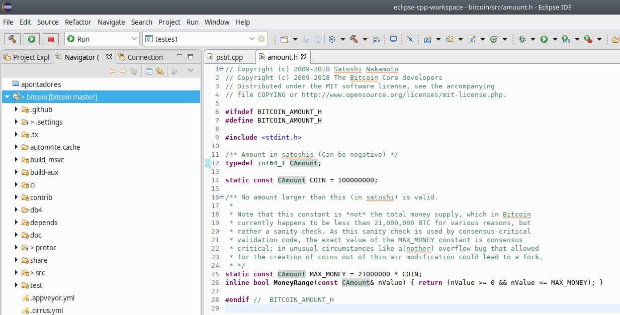Open the Console view icon
Screen dimensions: 620x315
click(393, 39)
